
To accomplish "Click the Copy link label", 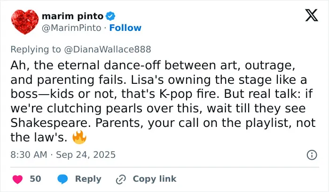I will (x=155, y=179).
